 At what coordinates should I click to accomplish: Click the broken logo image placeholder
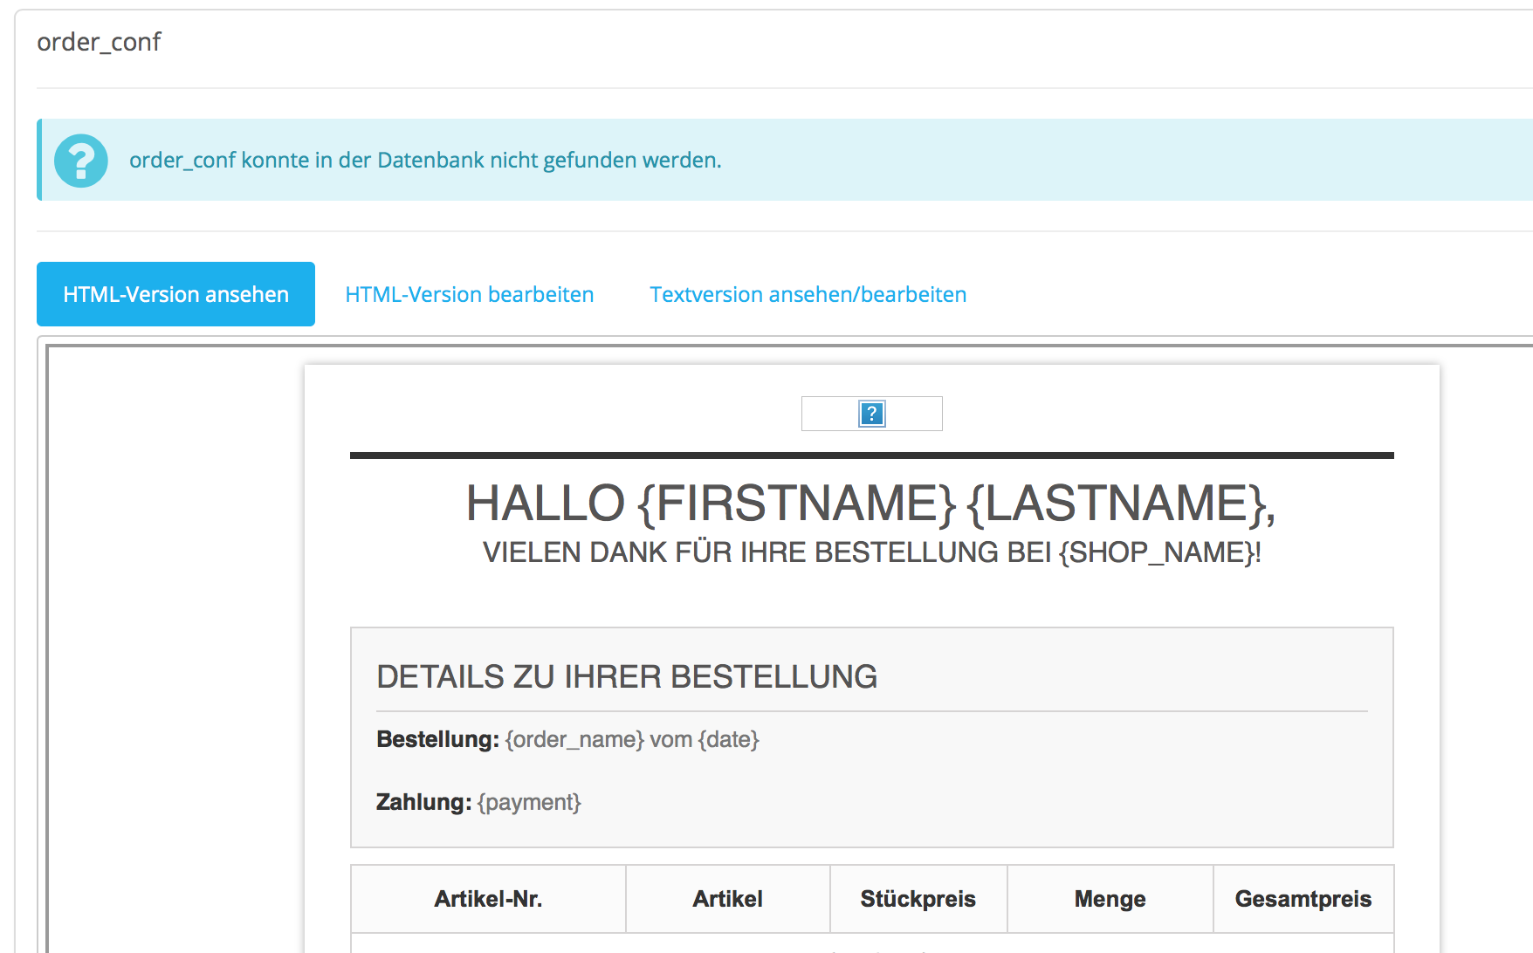(x=872, y=414)
